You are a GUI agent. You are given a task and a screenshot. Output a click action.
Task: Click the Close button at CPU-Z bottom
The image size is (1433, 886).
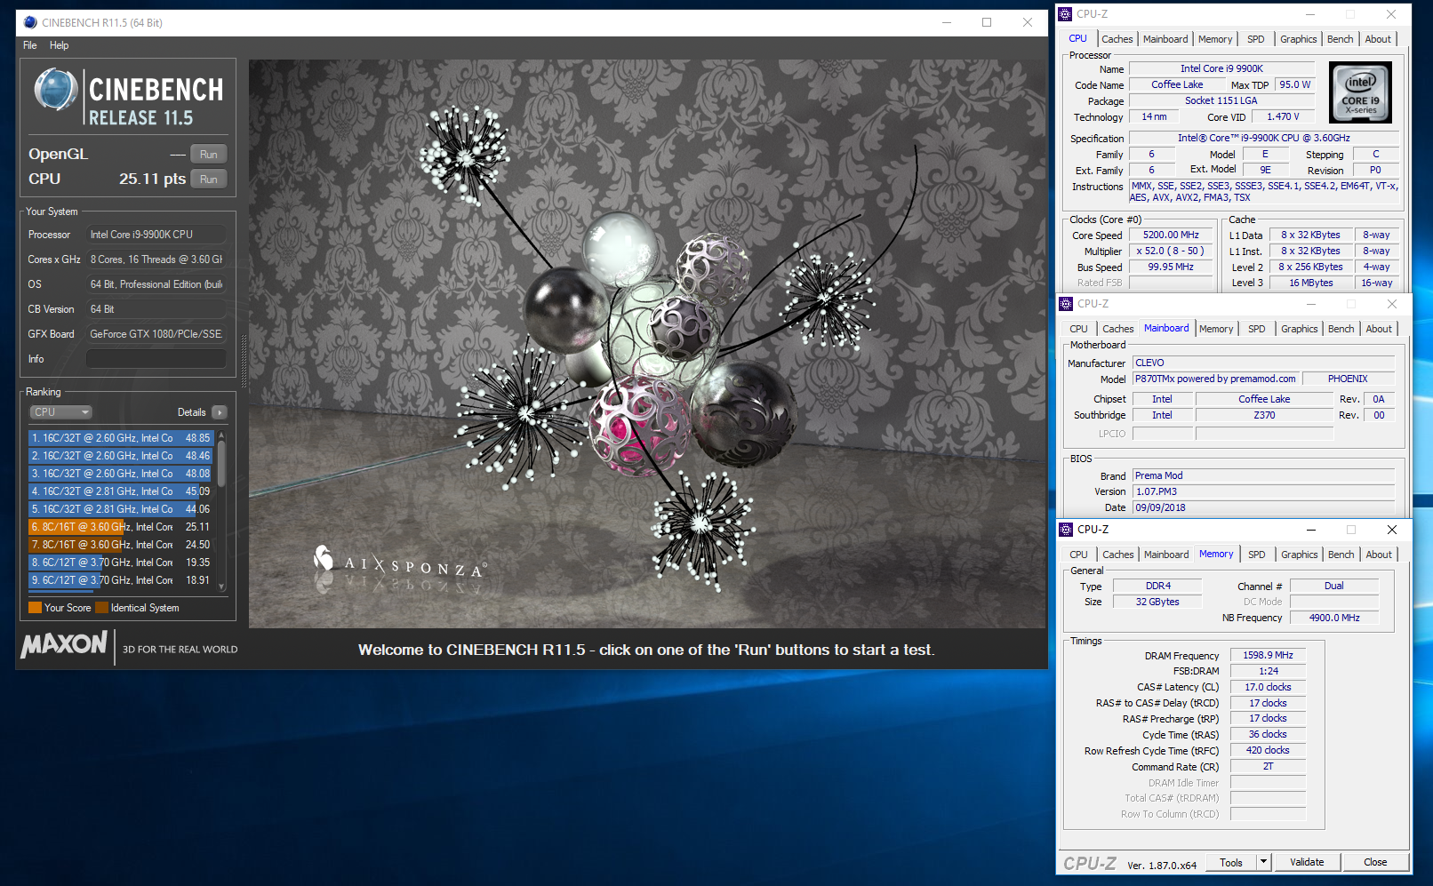click(x=1375, y=862)
